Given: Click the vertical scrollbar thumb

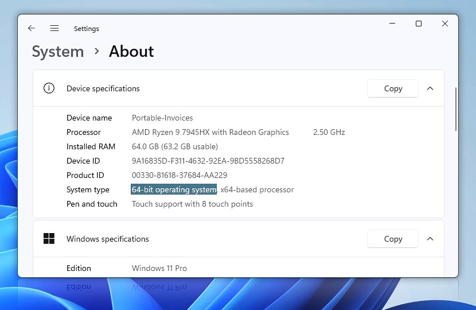Looking at the screenshot, I should 456,110.
